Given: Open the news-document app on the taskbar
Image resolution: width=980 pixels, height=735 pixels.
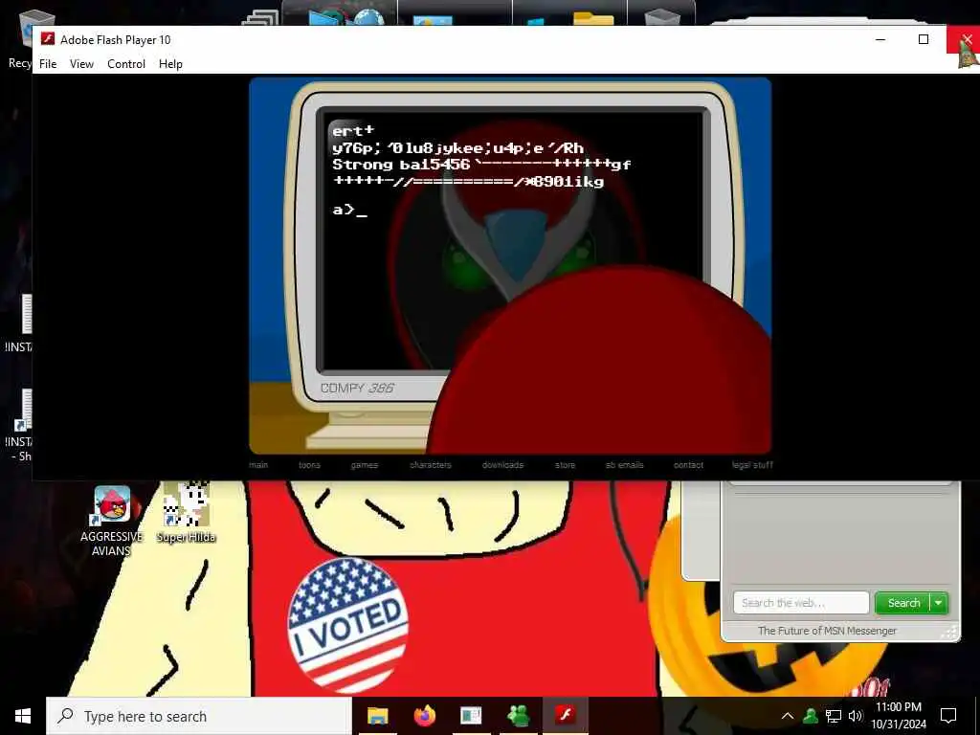Looking at the screenshot, I should click(471, 716).
